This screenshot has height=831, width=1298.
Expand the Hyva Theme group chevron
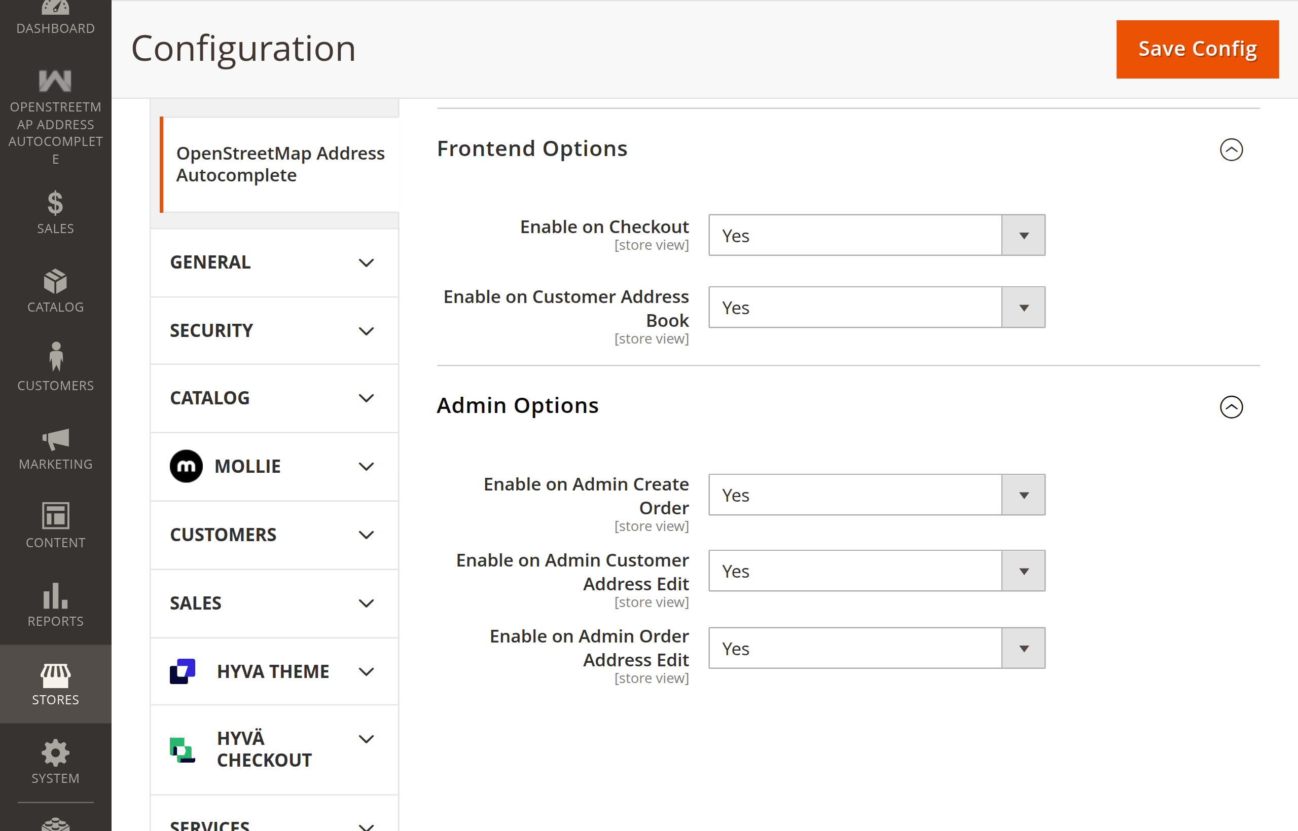366,672
